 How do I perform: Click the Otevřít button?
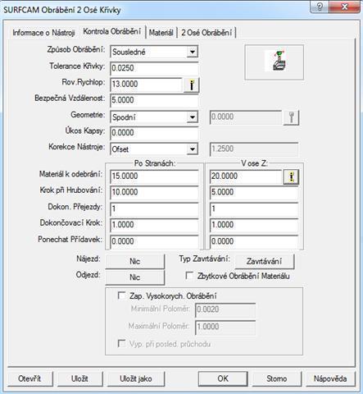click(29, 378)
